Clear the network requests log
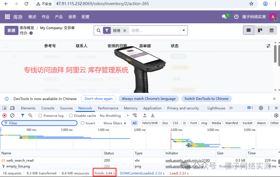This screenshot has width=280, height=177. click(12, 116)
